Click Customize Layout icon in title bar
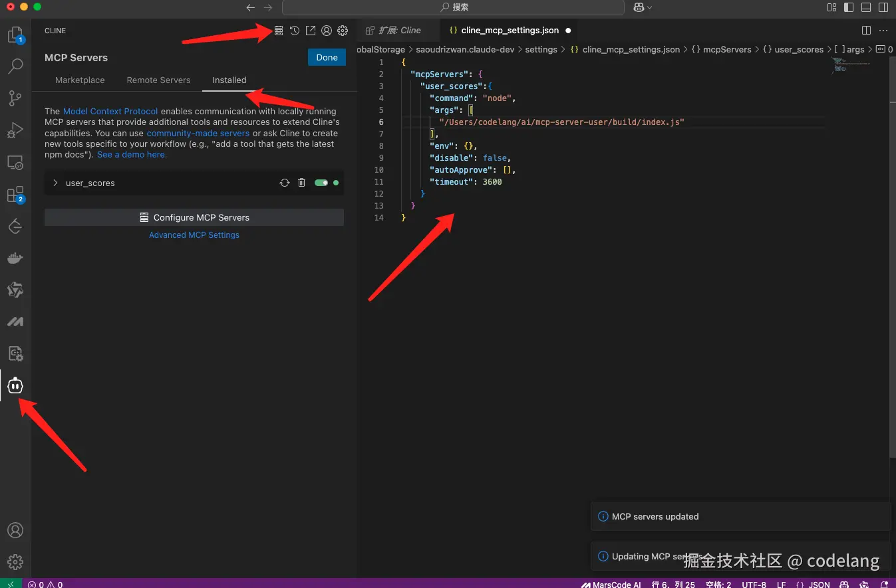This screenshot has width=896, height=588. 831,7
